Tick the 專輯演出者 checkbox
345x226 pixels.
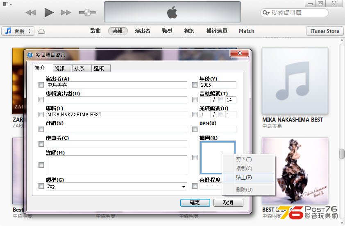(41, 100)
